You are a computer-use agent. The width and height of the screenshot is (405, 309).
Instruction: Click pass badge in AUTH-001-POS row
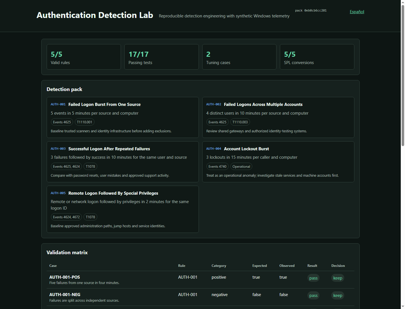313,278
